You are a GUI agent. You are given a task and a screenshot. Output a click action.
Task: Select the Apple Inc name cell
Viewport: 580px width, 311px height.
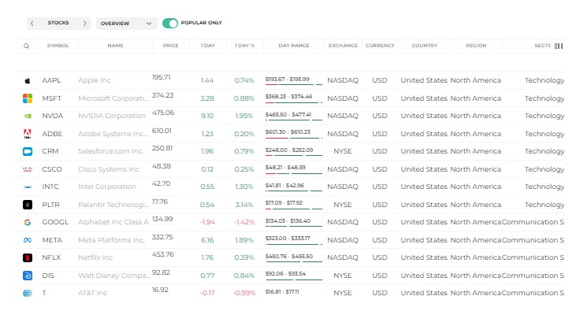point(95,80)
